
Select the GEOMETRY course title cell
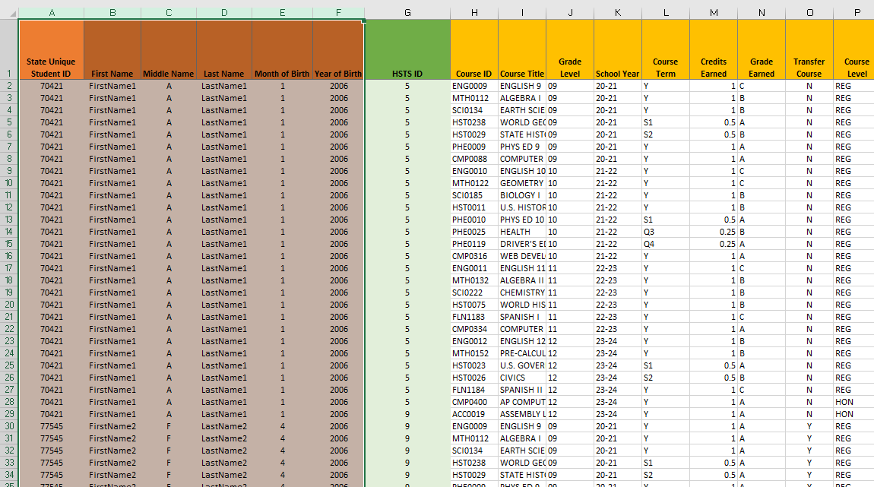521,183
